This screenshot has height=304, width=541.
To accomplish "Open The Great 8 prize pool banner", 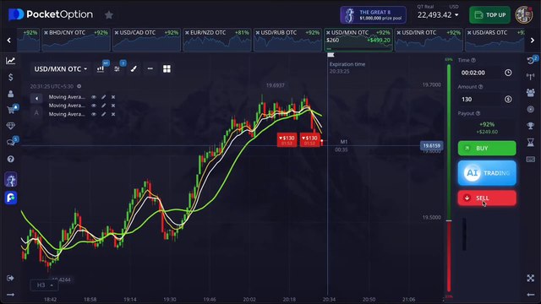I will pos(373,15).
